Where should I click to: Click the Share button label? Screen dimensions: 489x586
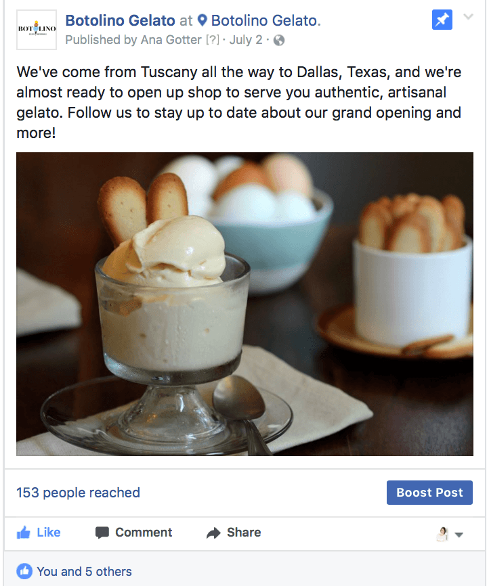click(x=244, y=532)
